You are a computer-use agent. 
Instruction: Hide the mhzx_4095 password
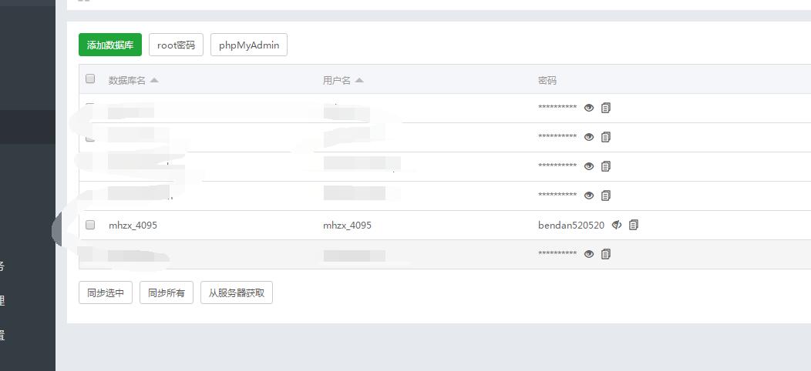click(617, 225)
